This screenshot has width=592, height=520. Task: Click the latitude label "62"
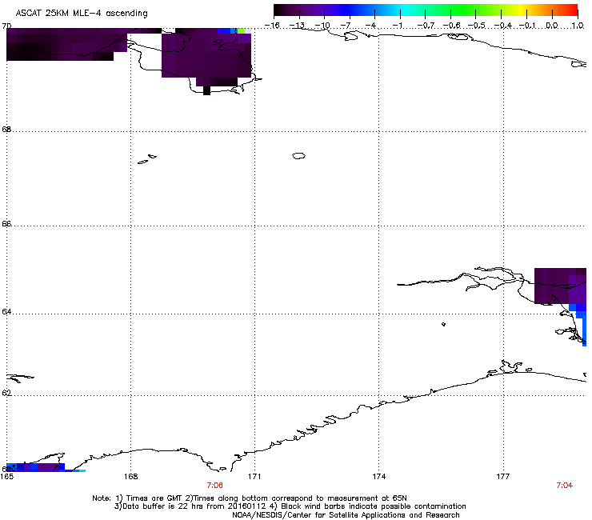tap(6, 393)
